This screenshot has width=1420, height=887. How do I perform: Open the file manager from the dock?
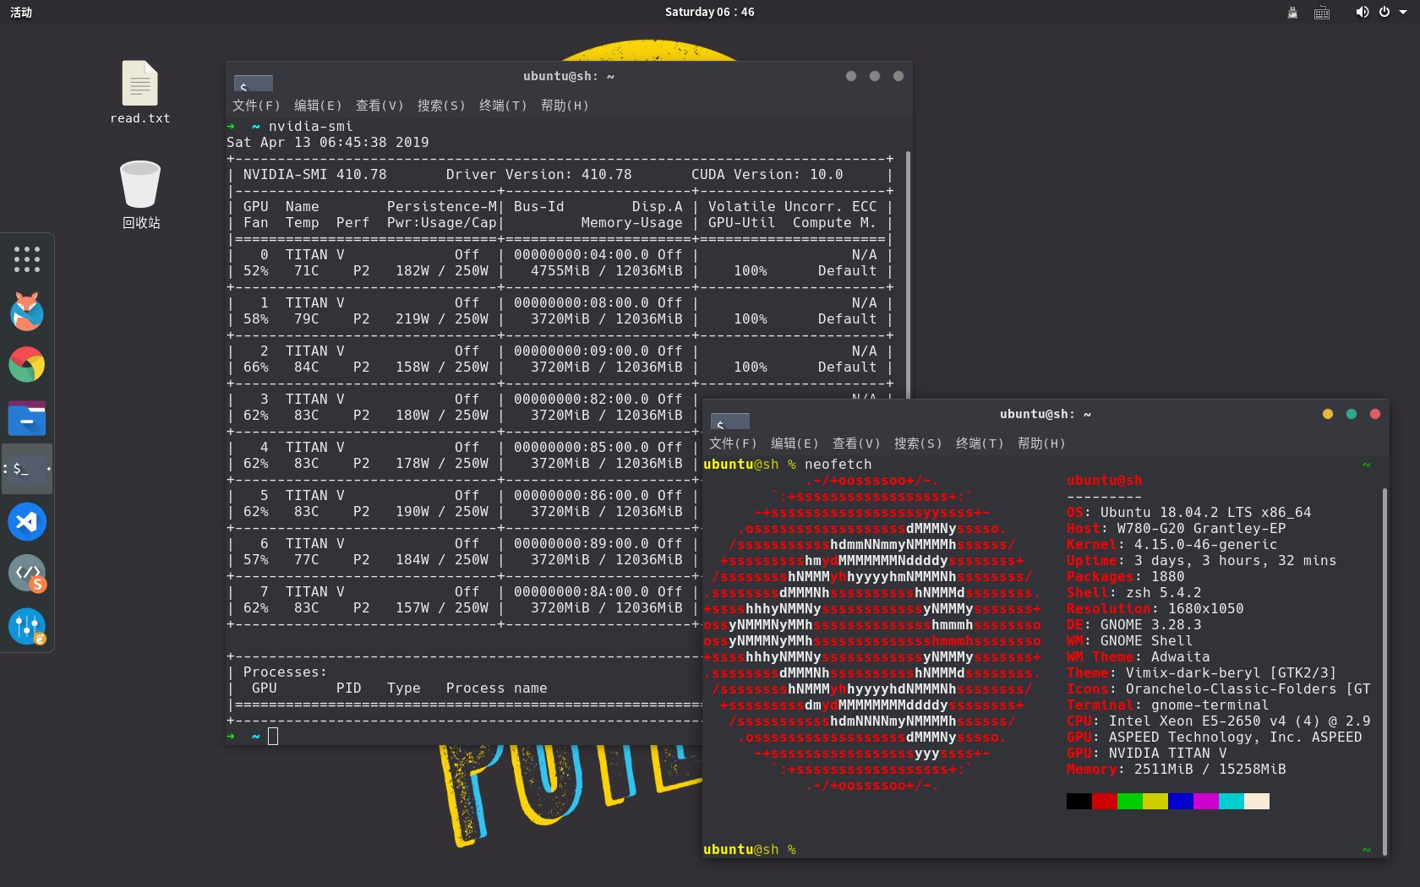coord(27,417)
